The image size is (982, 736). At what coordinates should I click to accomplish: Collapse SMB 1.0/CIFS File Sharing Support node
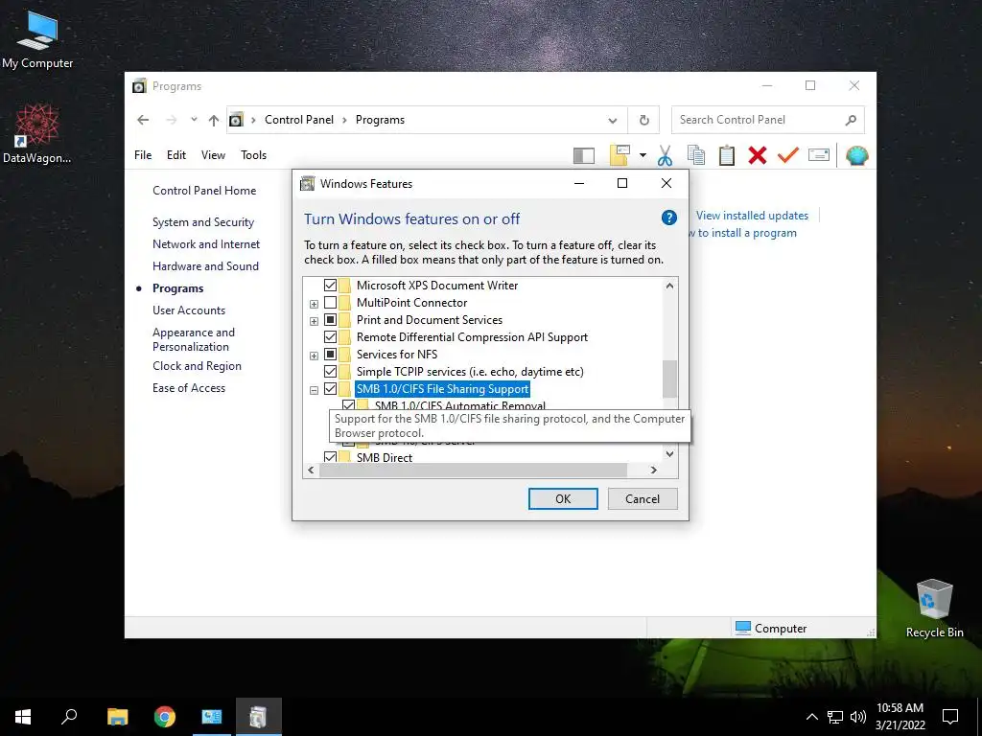[314, 391]
